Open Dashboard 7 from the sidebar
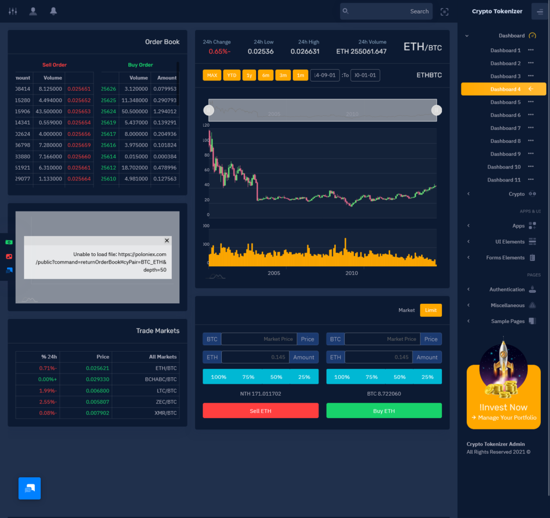This screenshot has height=518, width=550. pos(505,128)
